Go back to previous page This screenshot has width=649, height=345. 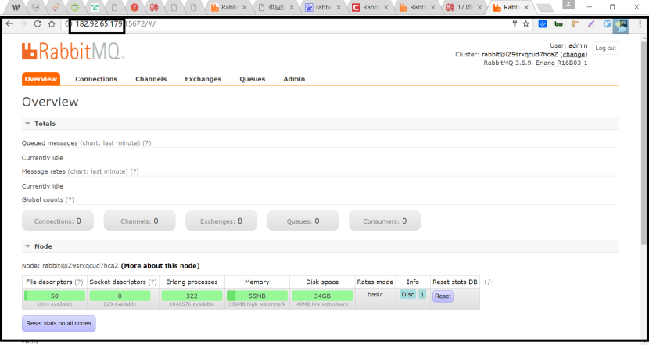click(x=9, y=24)
